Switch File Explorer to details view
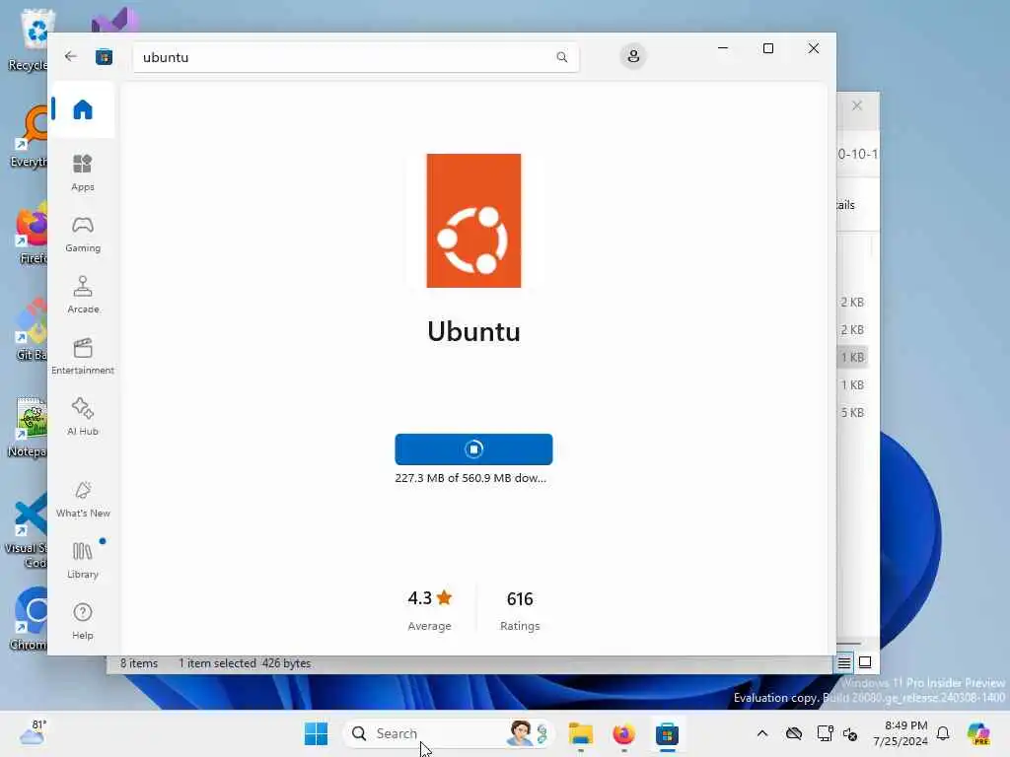The image size is (1010, 757). pos(844,662)
